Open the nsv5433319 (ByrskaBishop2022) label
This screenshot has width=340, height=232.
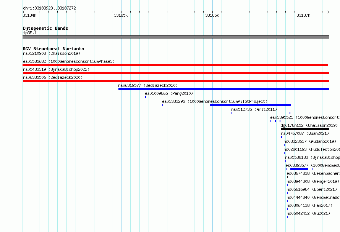(x=56, y=69)
